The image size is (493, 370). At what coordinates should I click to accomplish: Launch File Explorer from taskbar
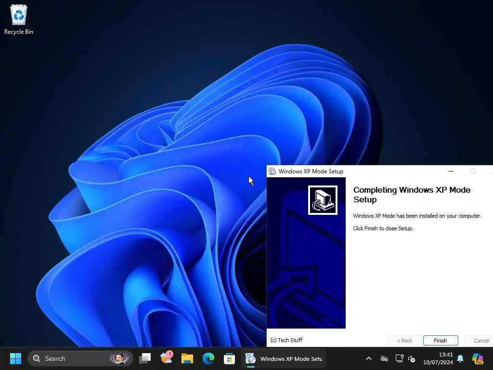click(187, 358)
